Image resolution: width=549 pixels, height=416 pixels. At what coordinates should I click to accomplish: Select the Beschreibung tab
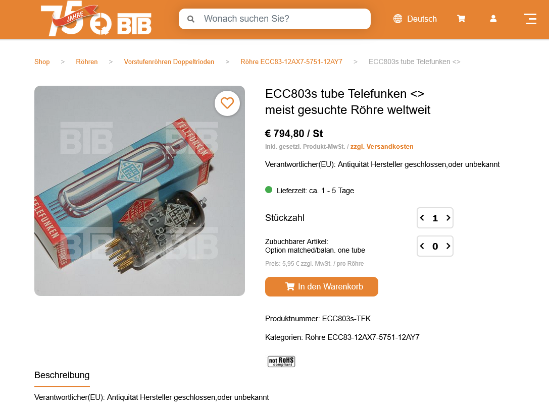tap(62, 375)
